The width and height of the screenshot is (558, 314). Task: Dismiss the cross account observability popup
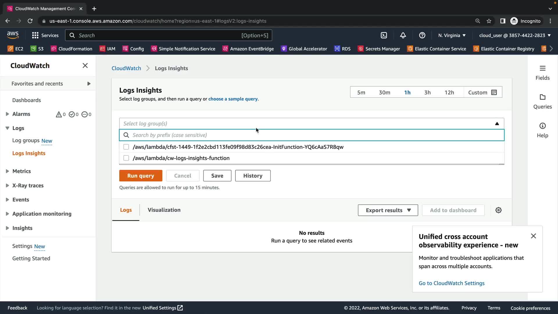[x=533, y=236]
